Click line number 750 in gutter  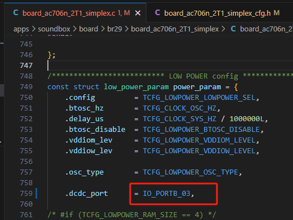point(26,98)
